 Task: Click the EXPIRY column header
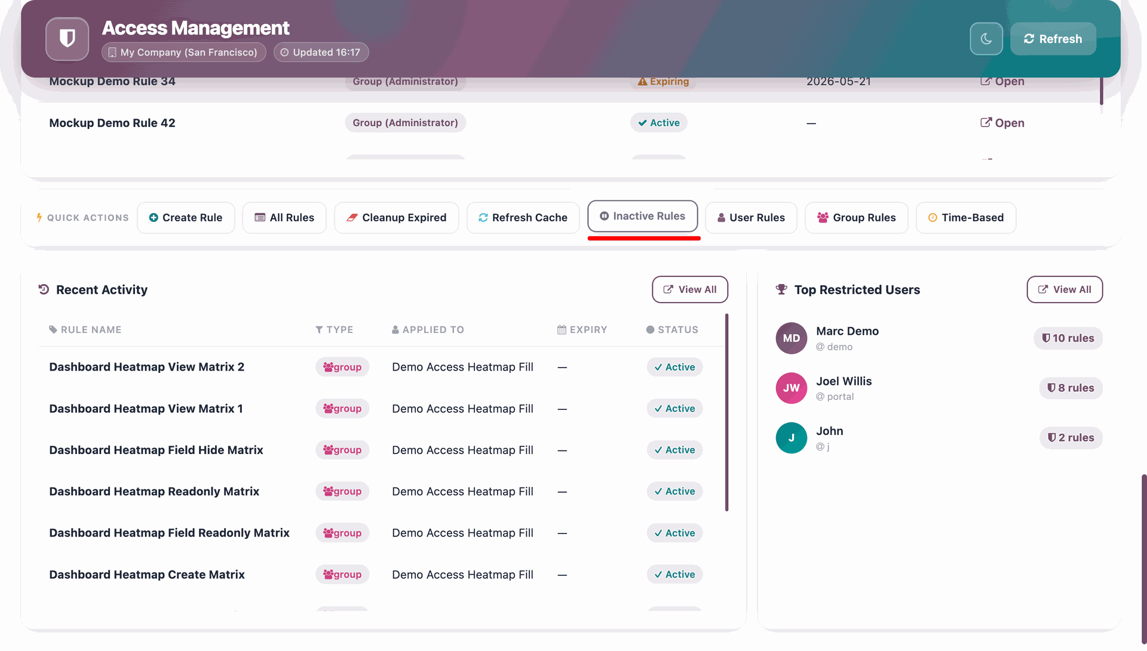pos(582,330)
